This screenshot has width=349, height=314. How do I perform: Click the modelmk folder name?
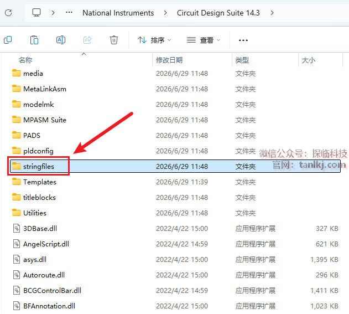39,104
